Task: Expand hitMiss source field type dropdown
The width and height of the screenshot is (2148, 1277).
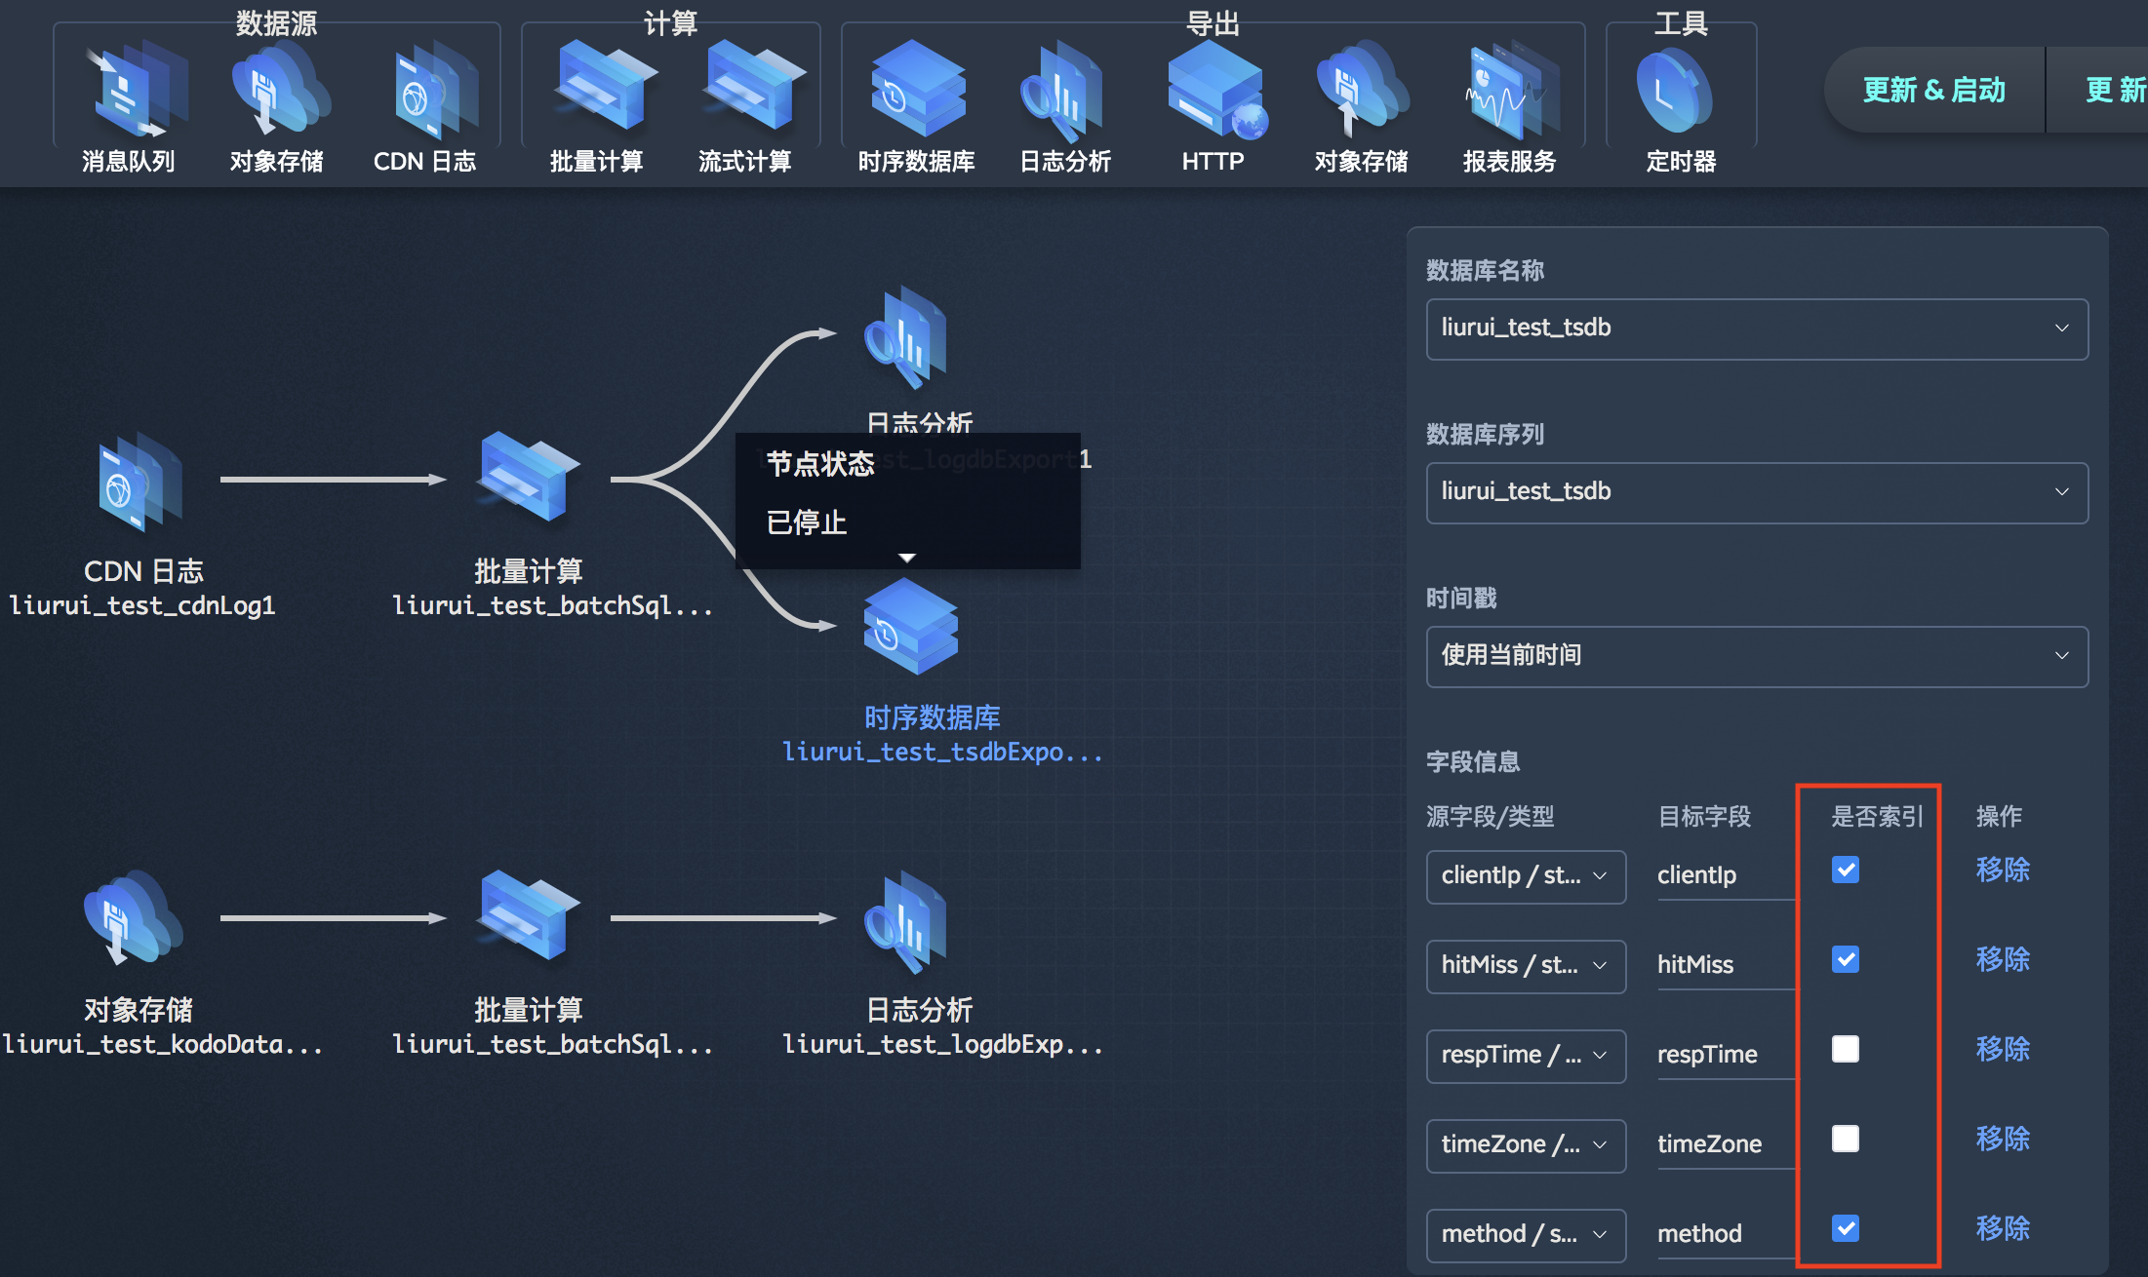Action: tap(1526, 966)
